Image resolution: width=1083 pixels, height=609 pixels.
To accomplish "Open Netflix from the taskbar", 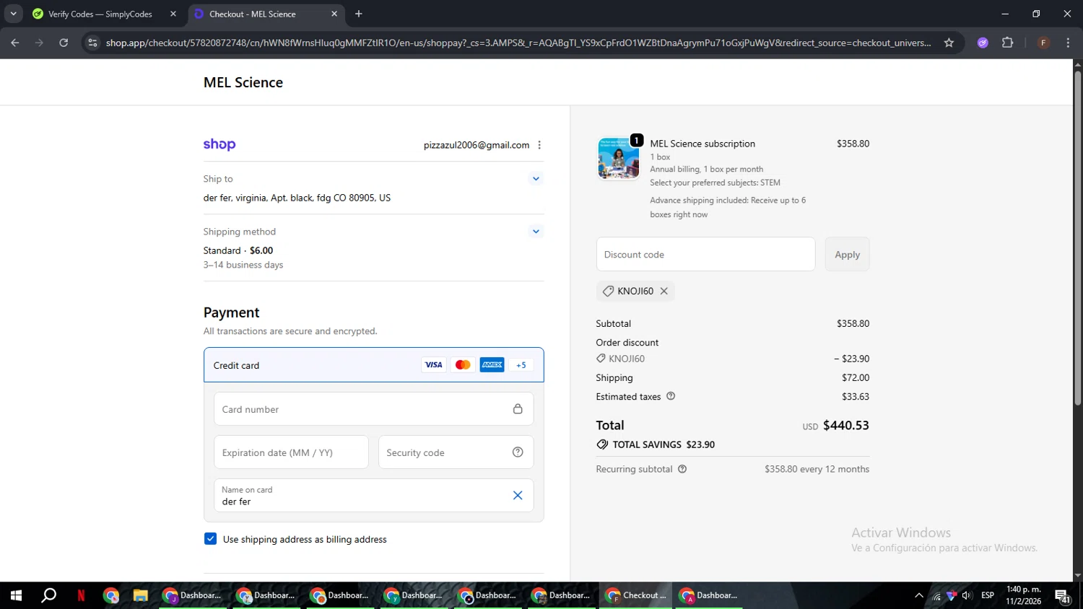I will [x=81, y=595].
